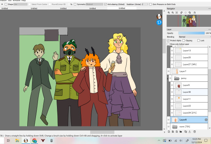211x144 pixels.
Task: Click layer list scroll-down arrow
Action: (x=209, y=128)
